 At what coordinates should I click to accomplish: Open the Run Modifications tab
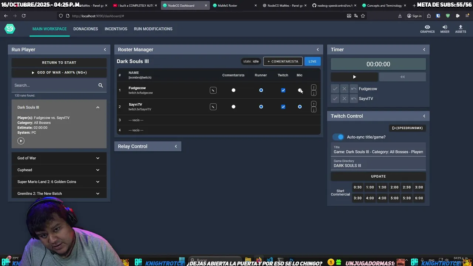pos(153,29)
